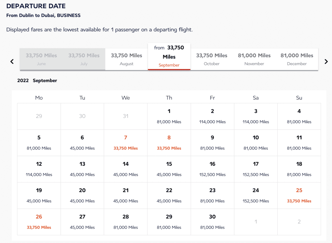
Task: Pick September 26 departure date
Action: click(39, 222)
